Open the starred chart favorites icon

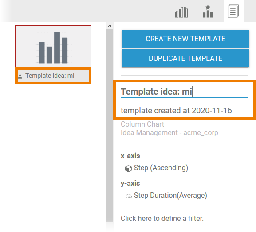point(208,12)
